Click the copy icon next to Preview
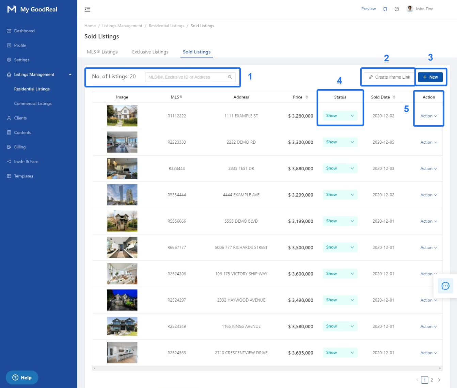Image resolution: width=457 pixels, height=388 pixels. coord(385,9)
